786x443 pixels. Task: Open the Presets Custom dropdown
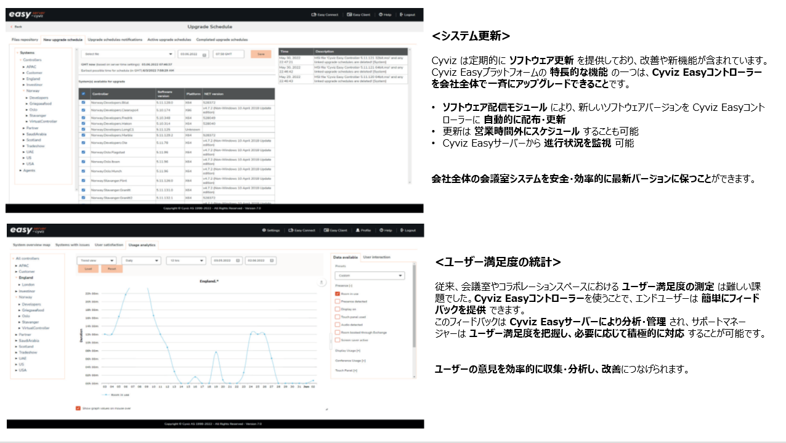[x=369, y=275]
